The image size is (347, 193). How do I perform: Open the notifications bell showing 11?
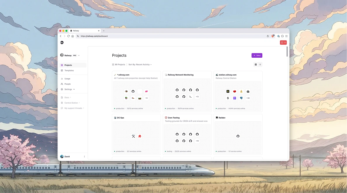tap(283, 43)
